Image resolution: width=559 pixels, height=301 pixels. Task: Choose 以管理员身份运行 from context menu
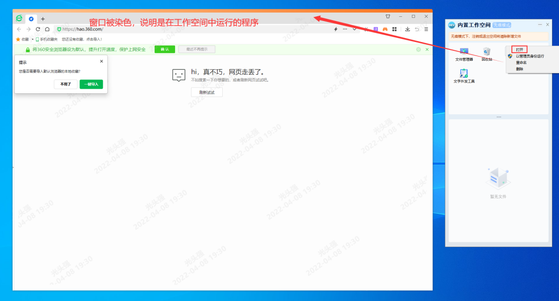(530, 56)
